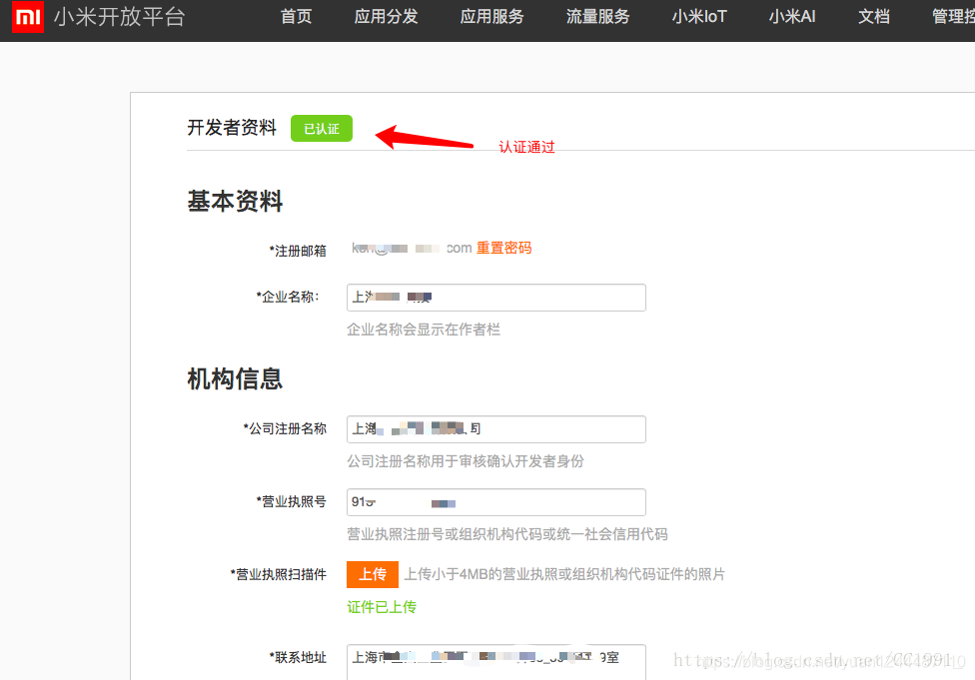The image size is (975, 680).
Task: Click the 上传小于4MB upload instruction text
Action: coord(564,574)
